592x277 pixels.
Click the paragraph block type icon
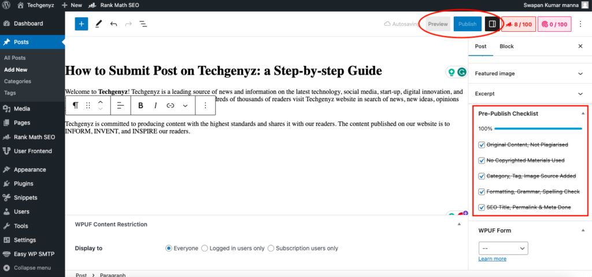[x=76, y=105]
